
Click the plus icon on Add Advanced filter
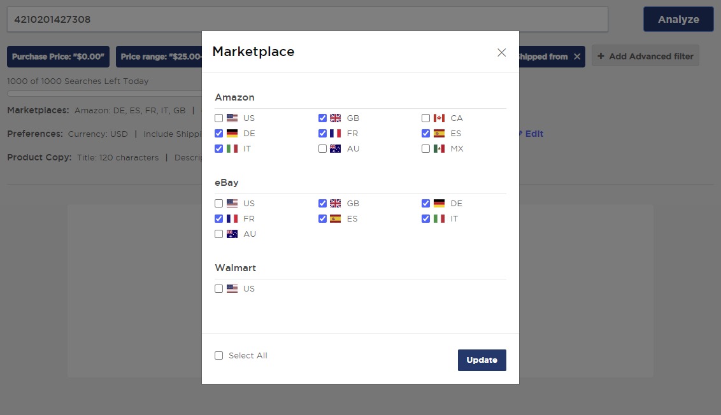(602, 56)
